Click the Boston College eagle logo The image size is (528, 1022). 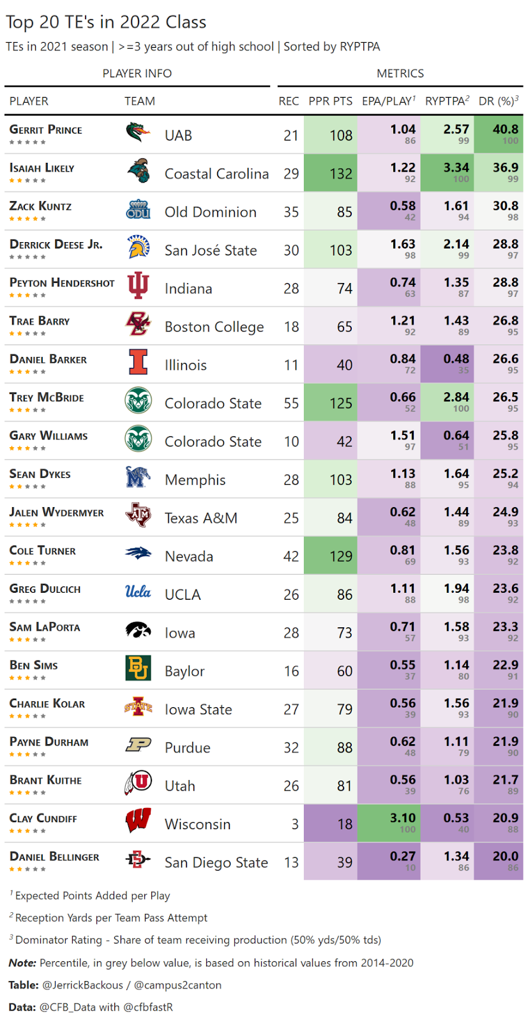(x=138, y=324)
